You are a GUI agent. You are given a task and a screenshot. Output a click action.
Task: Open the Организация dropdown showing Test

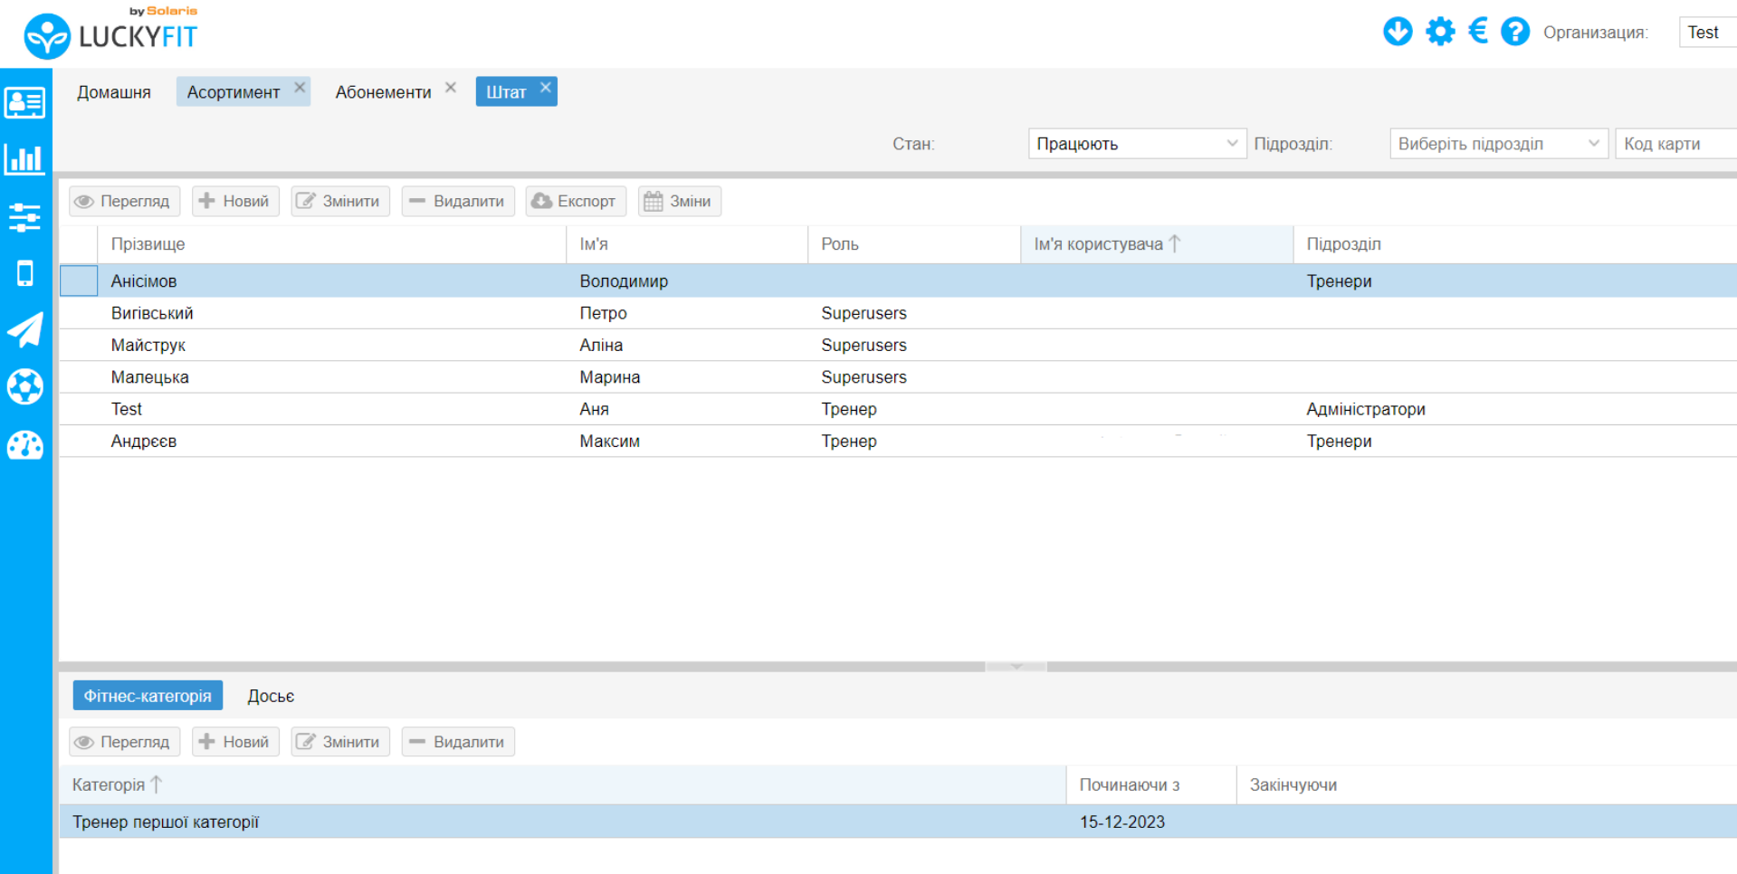(1707, 33)
